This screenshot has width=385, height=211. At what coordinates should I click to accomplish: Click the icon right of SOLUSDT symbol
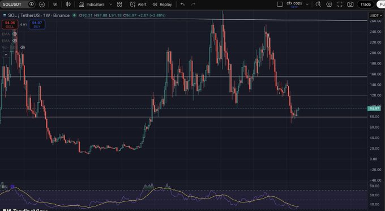[32, 4]
